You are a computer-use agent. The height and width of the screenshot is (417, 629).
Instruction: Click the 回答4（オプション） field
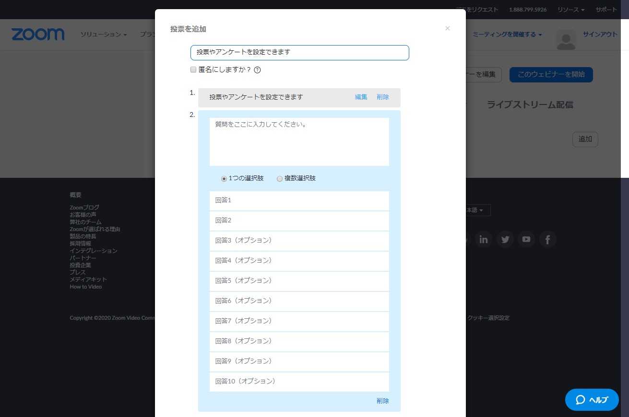pyautogui.click(x=299, y=261)
